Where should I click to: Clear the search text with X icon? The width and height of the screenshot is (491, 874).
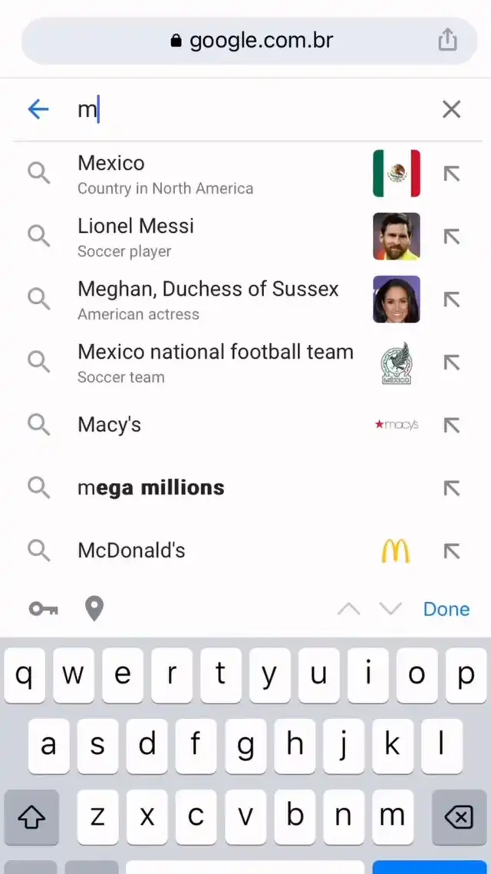tap(451, 110)
